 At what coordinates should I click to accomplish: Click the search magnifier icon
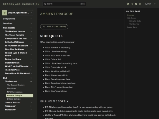coord(45,4)
